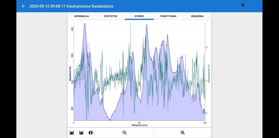Screen dimensions: 279x138
Task: Click the 300 elevation axis value
Action: pyautogui.click(x=72, y=108)
